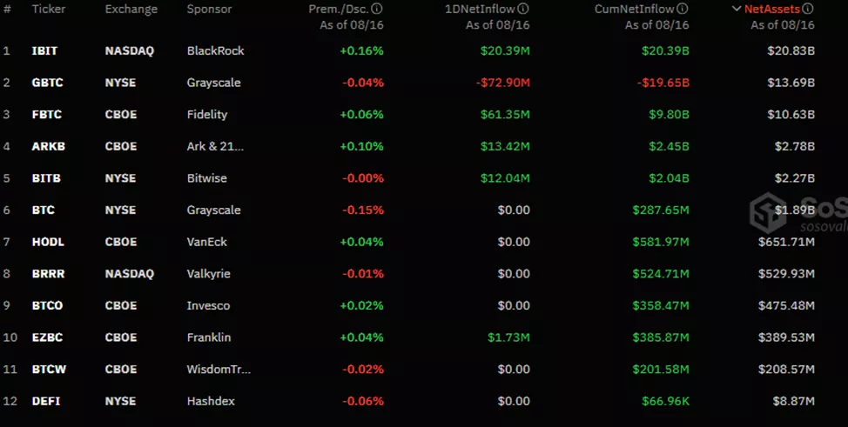This screenshot has width=848, height=427.
Task: Click the EZBC ticker symbol
Action: click(48, 337)
